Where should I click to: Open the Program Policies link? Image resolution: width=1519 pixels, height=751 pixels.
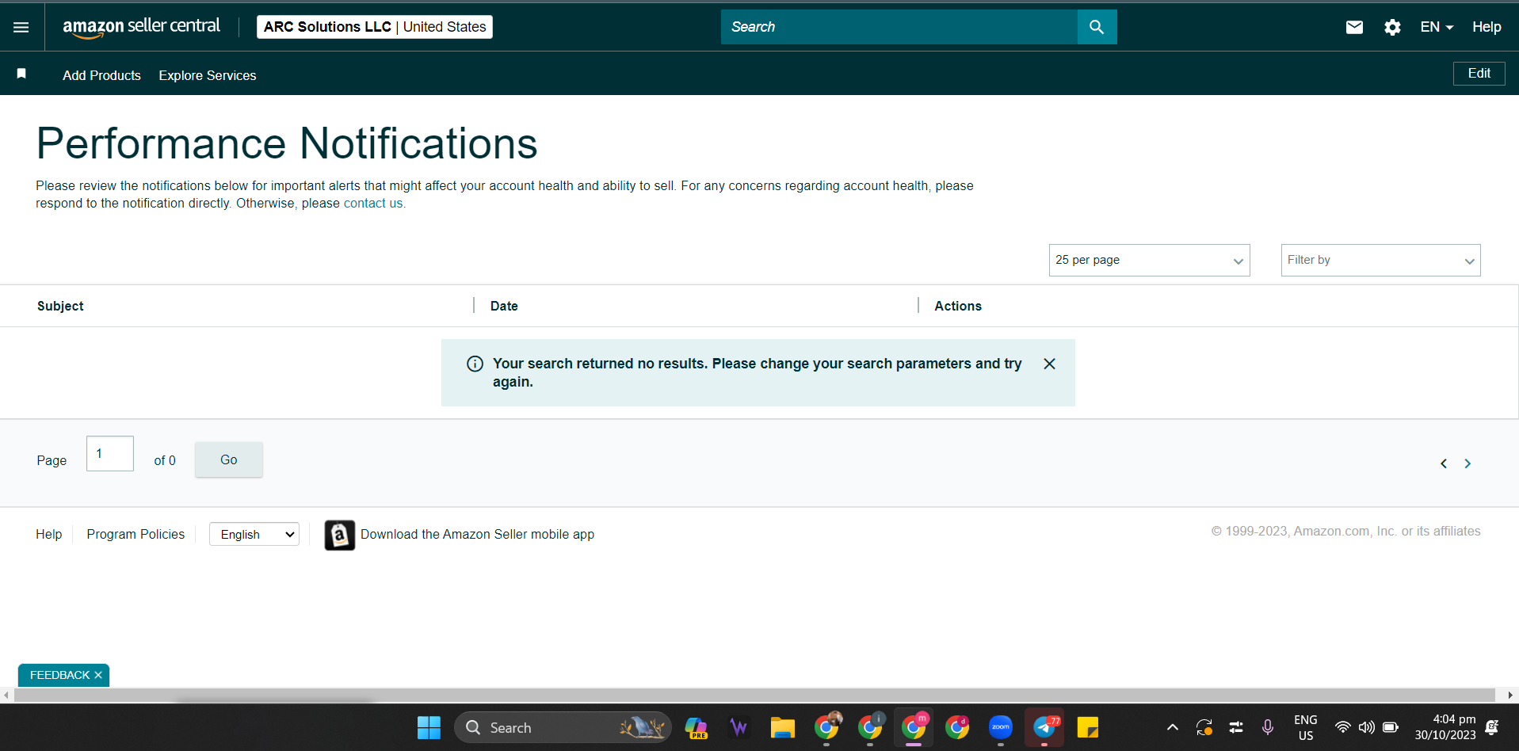point(135,535)
